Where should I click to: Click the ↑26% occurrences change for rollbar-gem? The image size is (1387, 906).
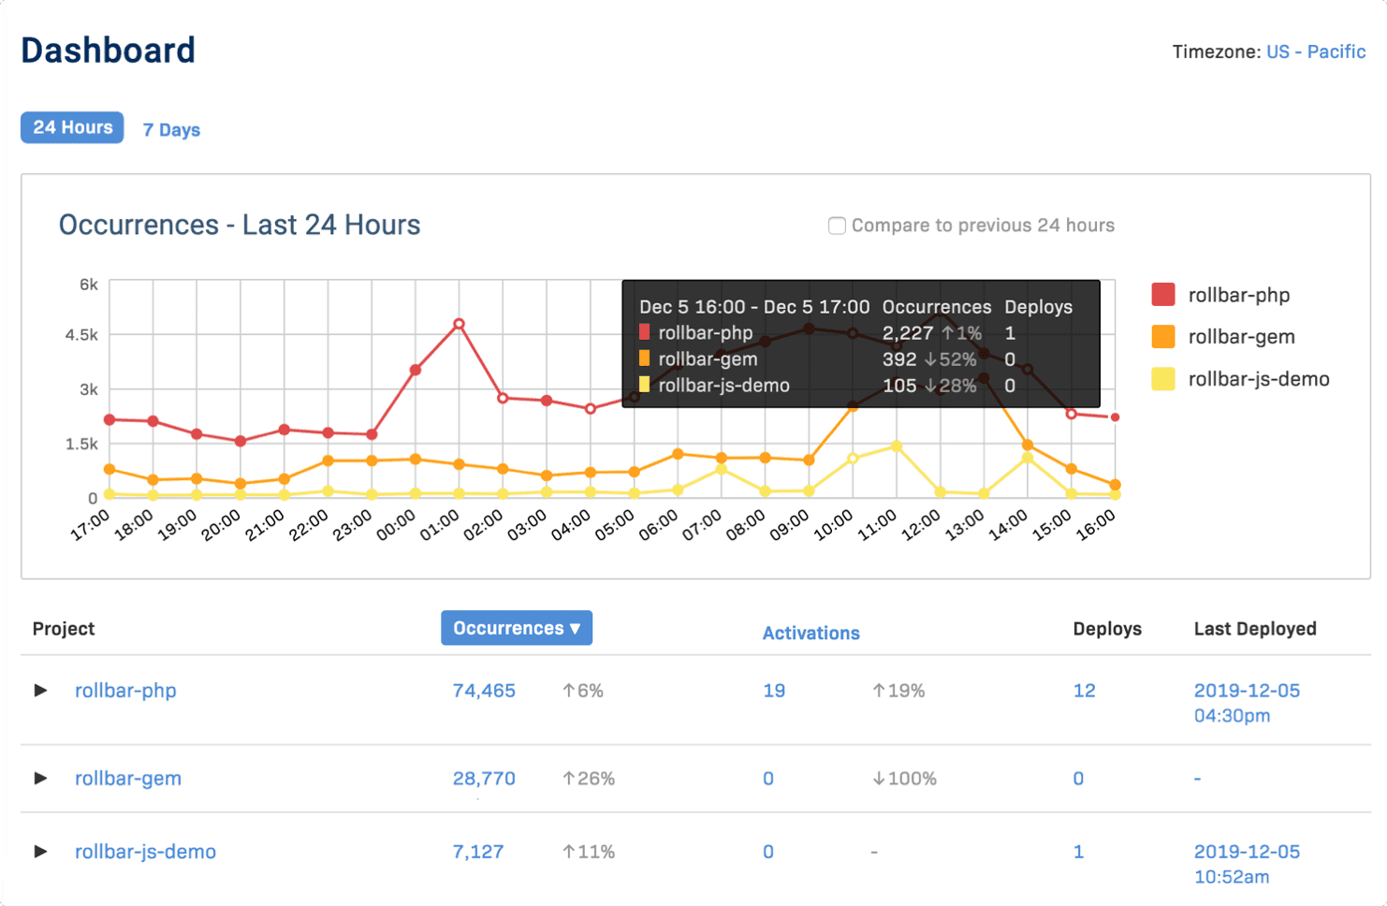(588, 778)
